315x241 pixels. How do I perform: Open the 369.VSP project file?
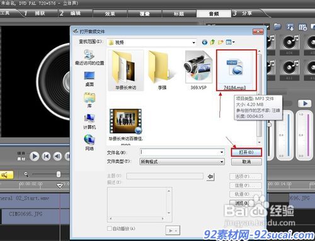point(198,70)
